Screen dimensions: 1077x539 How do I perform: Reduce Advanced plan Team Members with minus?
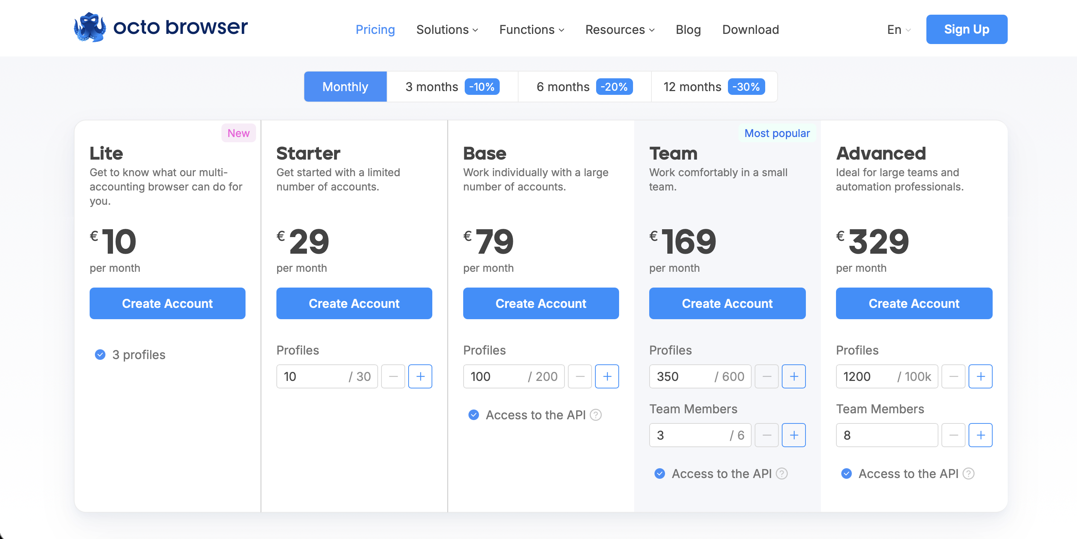pos(953,435)
